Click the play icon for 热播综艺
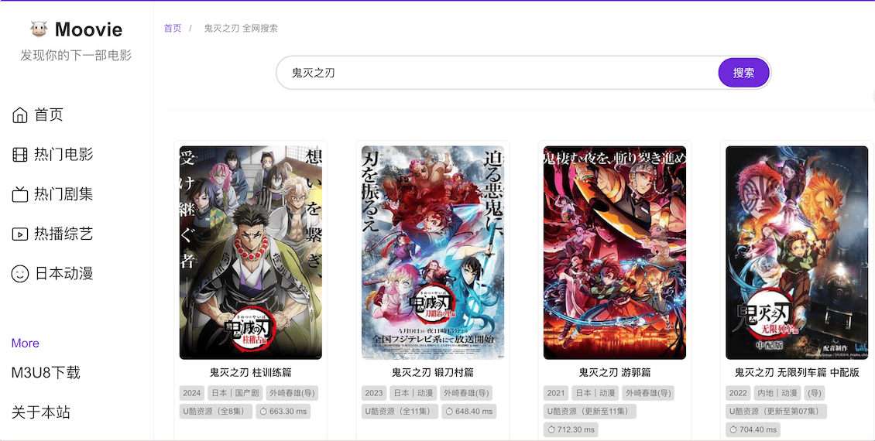This screenshot has height=441, width=875. pyautogui.click(x=20, y=234)
